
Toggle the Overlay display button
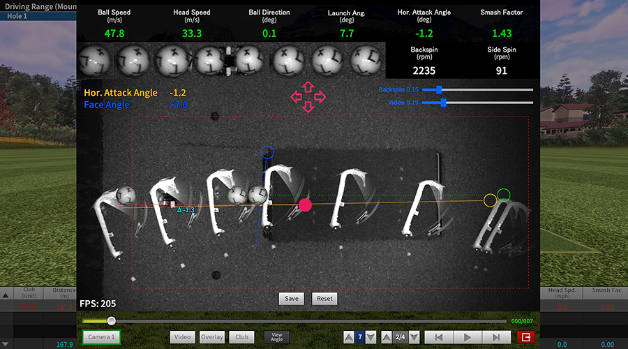(212, 337)
